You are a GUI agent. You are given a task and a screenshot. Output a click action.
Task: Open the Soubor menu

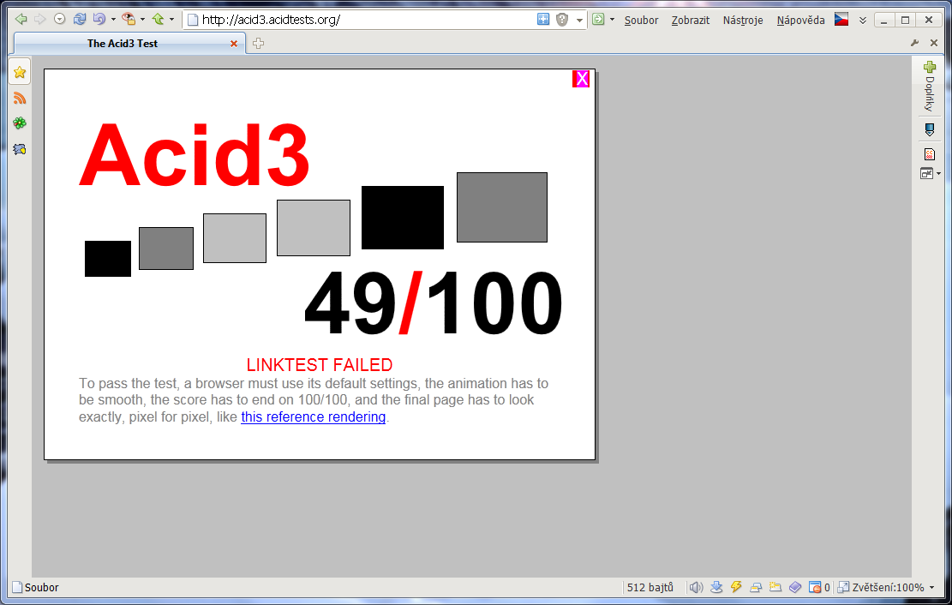(641, 20)
